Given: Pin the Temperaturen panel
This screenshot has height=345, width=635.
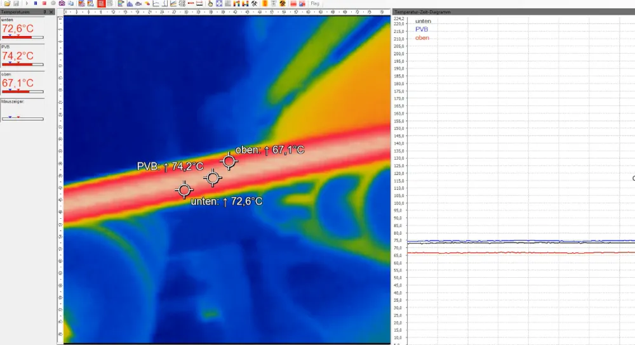Looking at the screenshot, I should click(44, 12).
